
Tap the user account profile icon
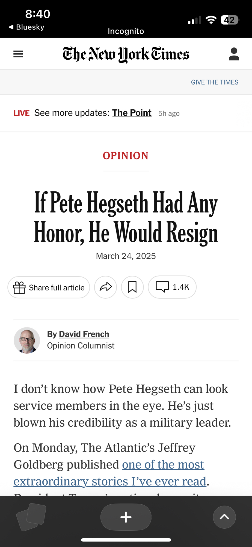point(234,54)
